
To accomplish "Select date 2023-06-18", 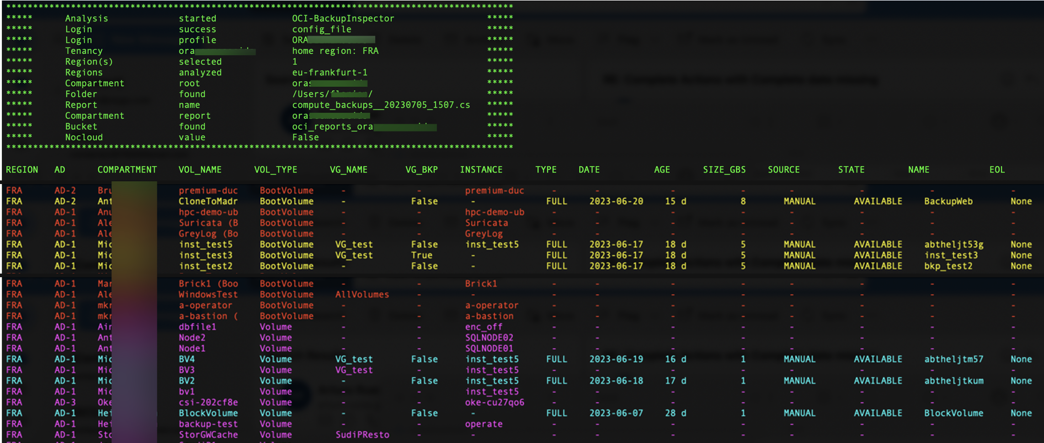I will (x=616, y=380).
